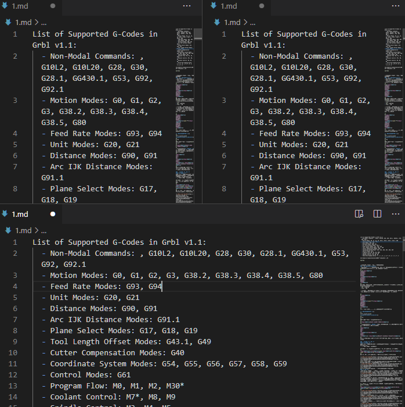Click 'Feed Rate Modes' line in top-right editor
Image resolution: width=405 pixels, height=407 pixels.
(x=311, y=133)
